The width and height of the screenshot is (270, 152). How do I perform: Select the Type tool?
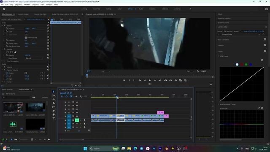pyautogui.click(x=54, y=118)
